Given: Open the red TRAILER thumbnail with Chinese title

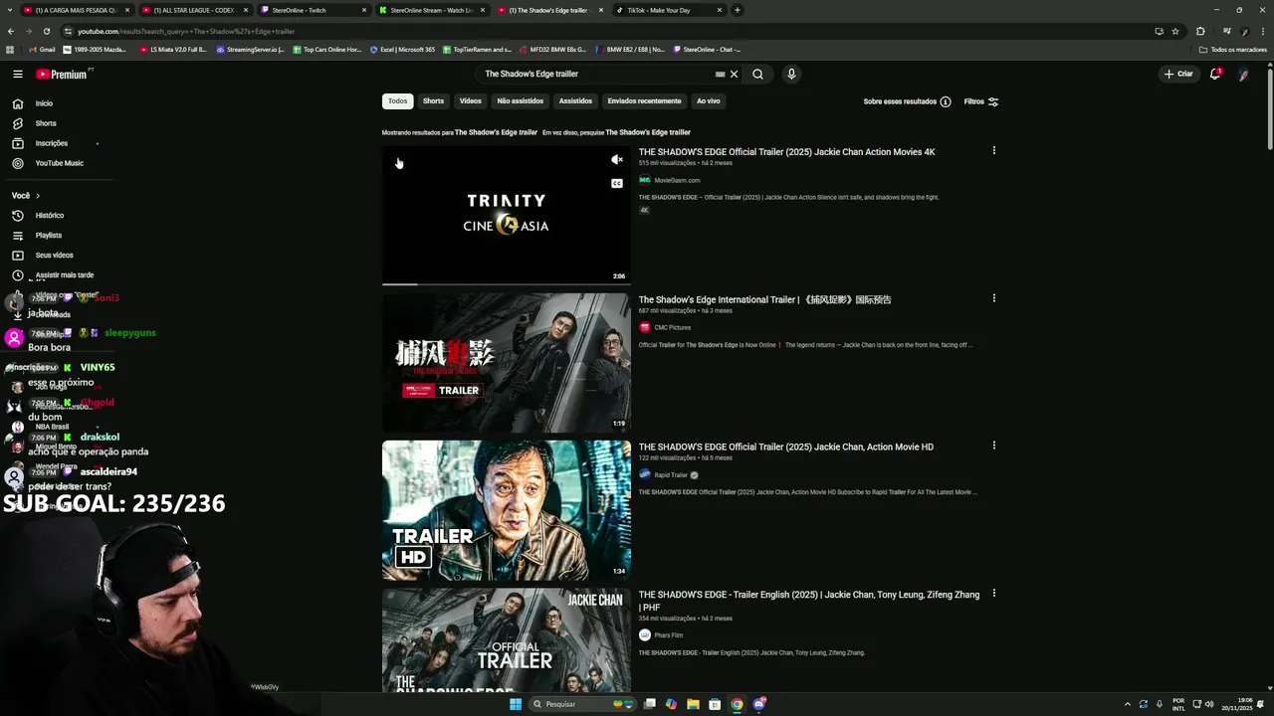Looking at the screenshot, I should click(x=507, y=362).
